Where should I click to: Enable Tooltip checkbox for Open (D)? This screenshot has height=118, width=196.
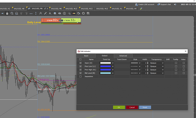pos(176,63)
